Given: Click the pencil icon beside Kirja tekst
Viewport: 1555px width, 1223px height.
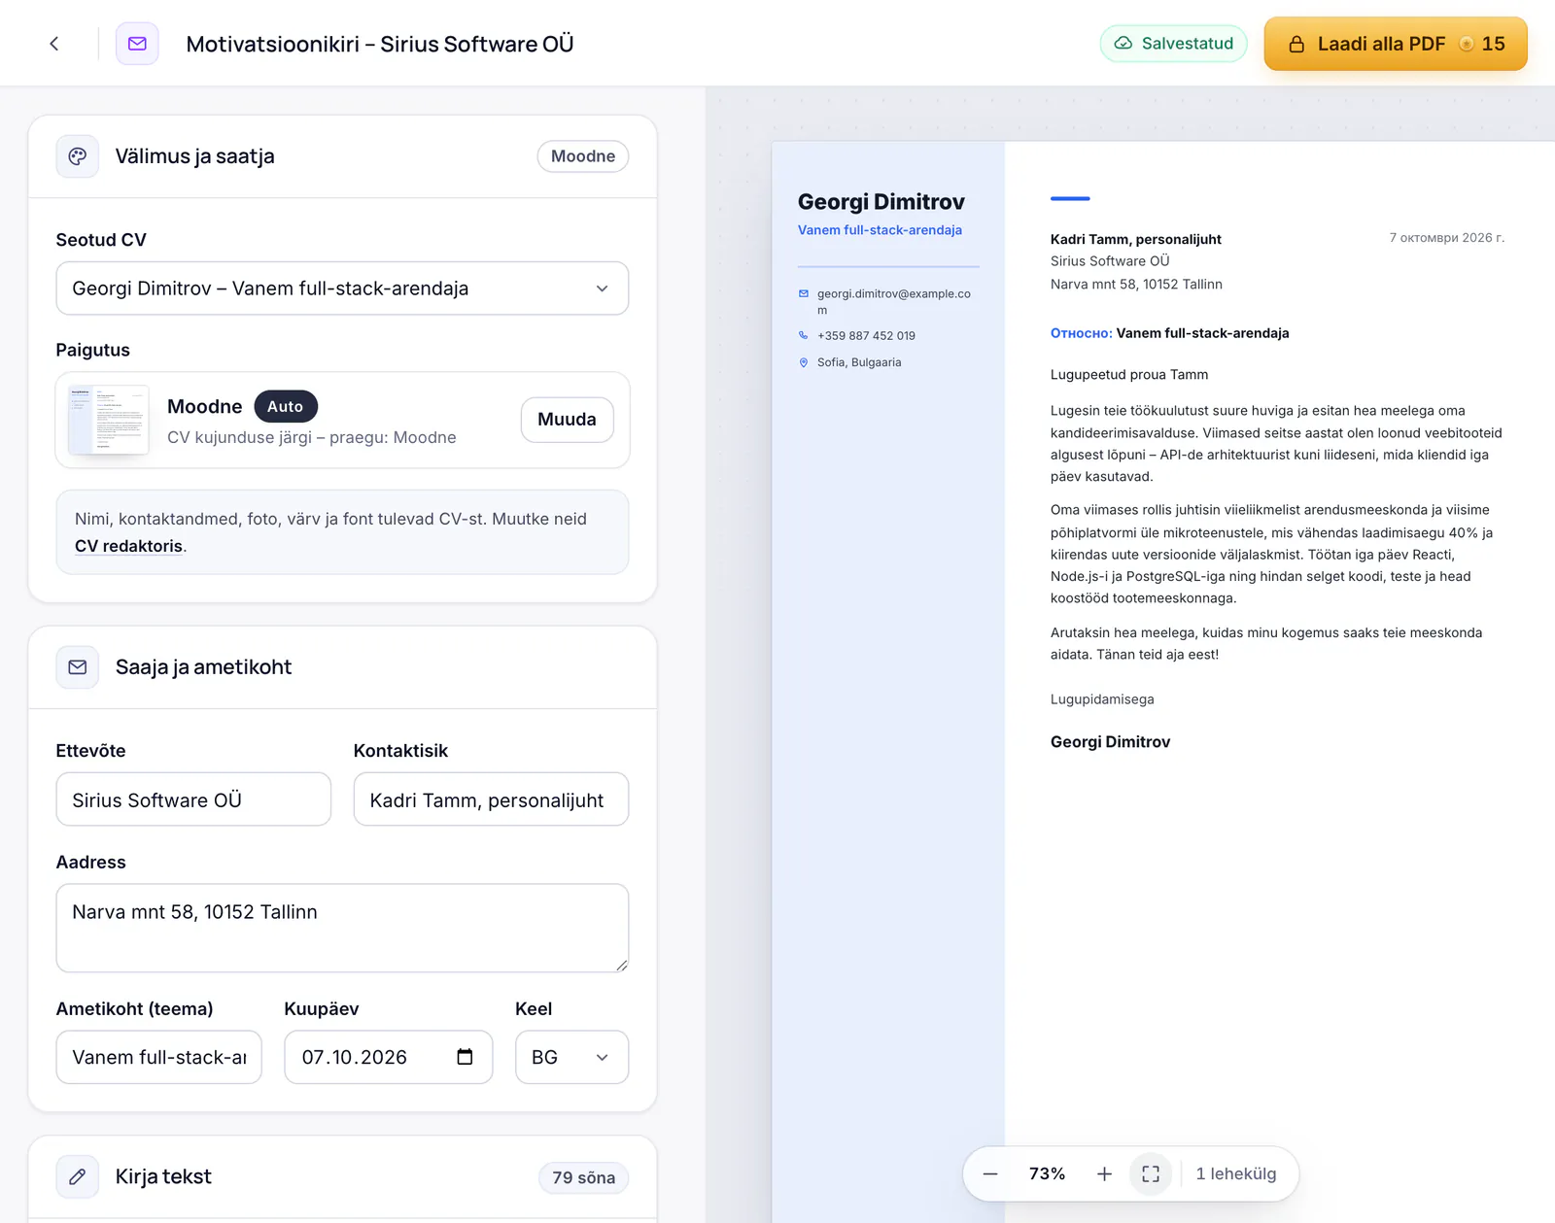Looking at the screenshot, I should (78, 1177).
